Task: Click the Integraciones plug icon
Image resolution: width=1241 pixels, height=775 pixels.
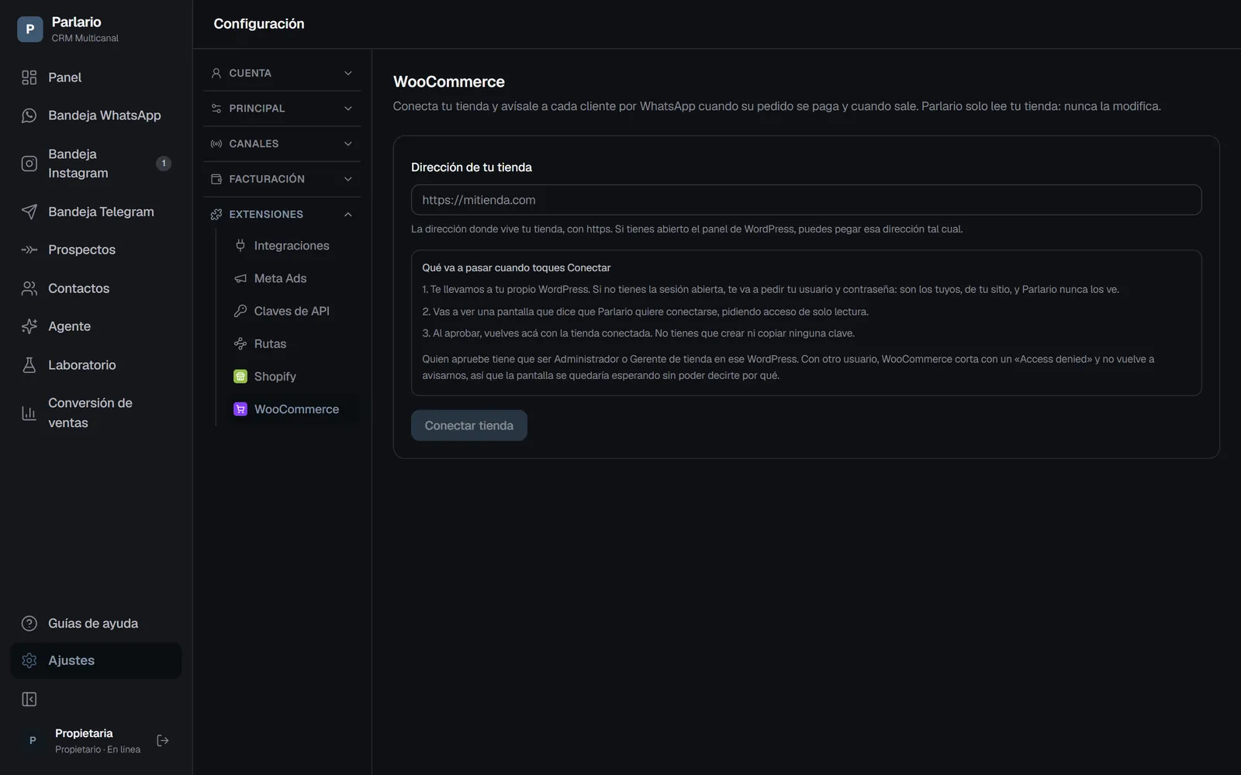Action: [240, 246]
